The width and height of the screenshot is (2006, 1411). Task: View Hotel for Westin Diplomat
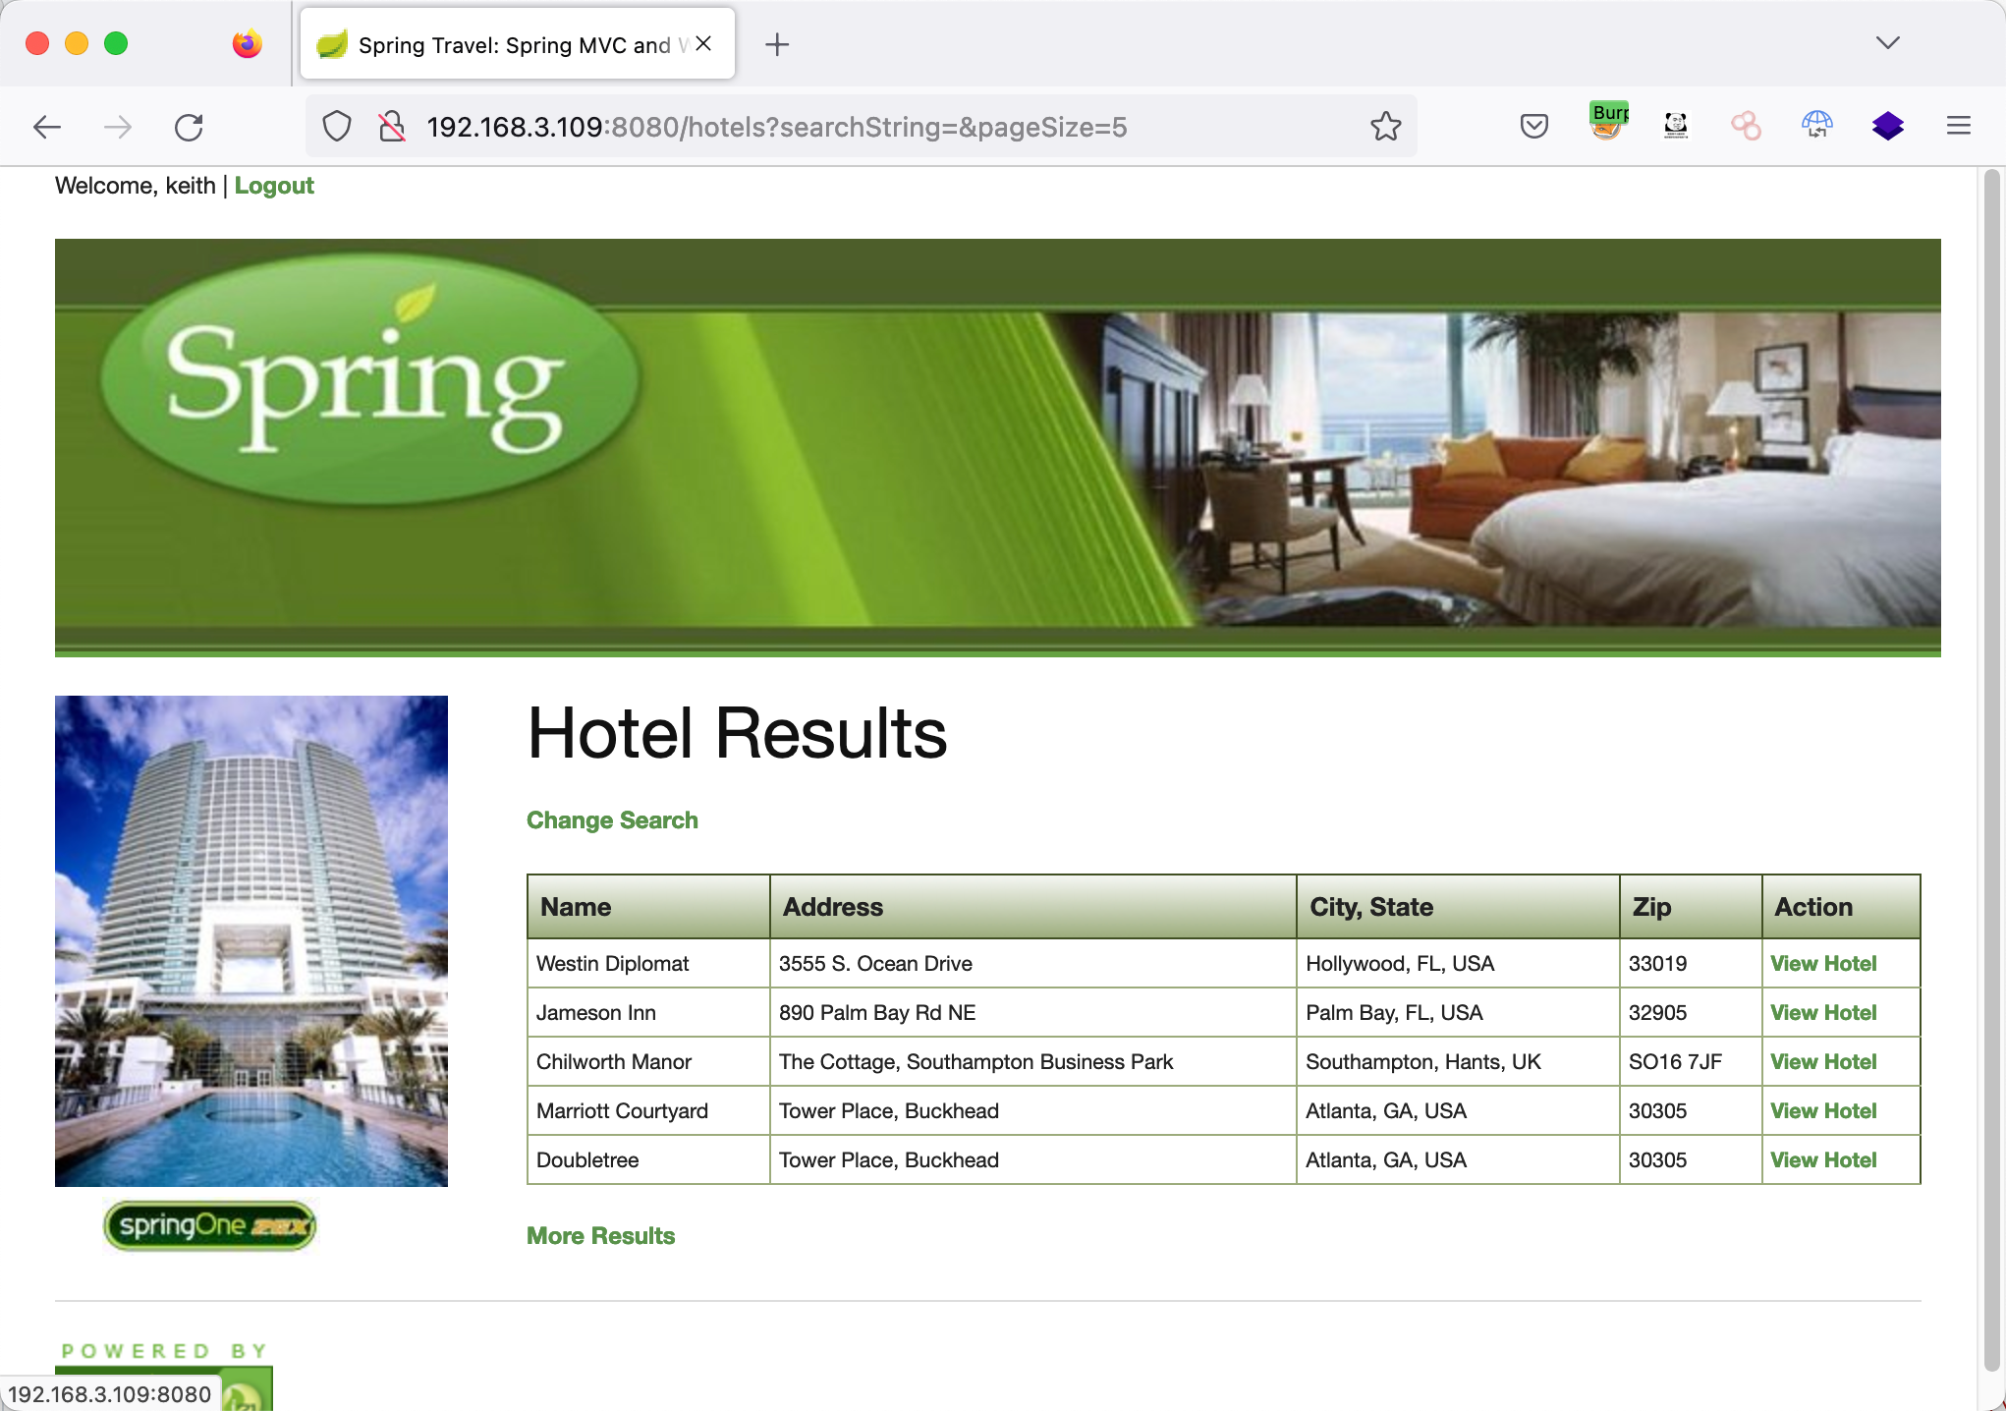(1822, 964)
